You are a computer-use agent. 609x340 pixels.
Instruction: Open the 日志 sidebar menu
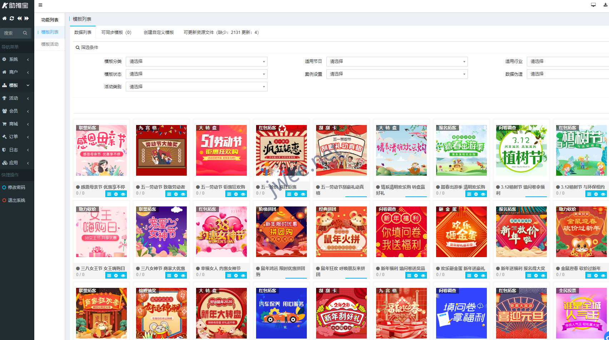pos(17,150)
